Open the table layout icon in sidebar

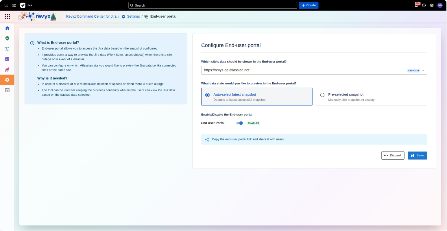(x=7, y=90)
